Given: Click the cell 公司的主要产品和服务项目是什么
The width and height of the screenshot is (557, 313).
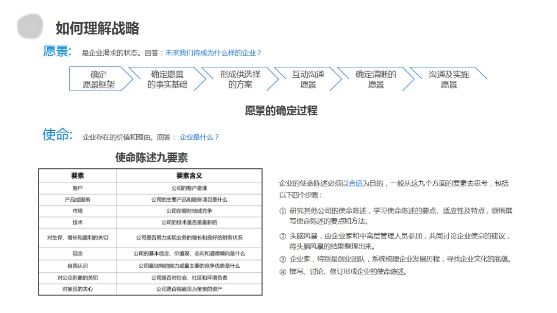Looking at the screenshot, I should (x=189, y=200).
